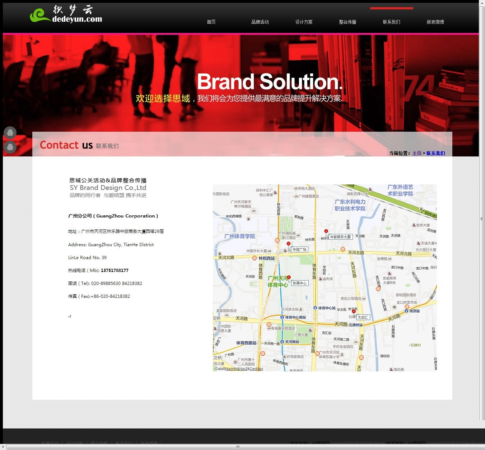485x450 pixels.
Task: Click the Contact us heading
Action: (66, 145)
